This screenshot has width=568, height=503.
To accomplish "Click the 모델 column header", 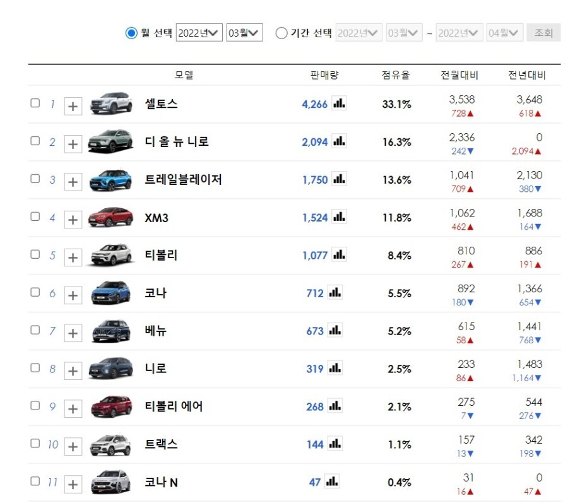I will click(184, 75).
